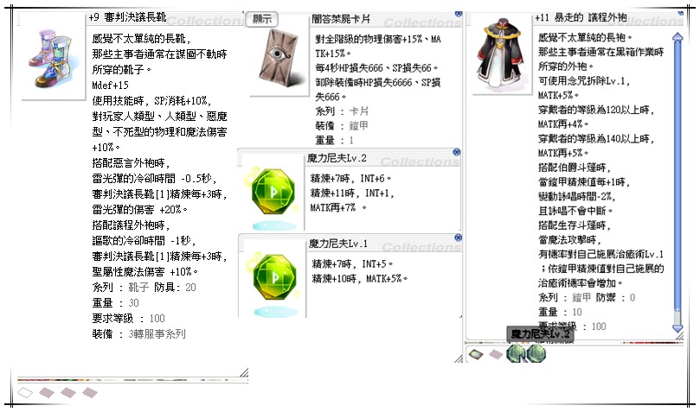Click the pink card slot under the robe
This screenshot has height=412, width=700.
click(496, 352)
